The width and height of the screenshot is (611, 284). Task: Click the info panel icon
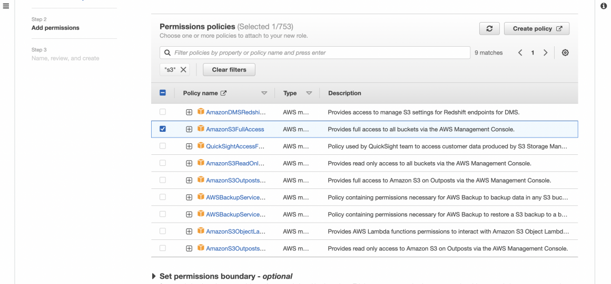604,6
